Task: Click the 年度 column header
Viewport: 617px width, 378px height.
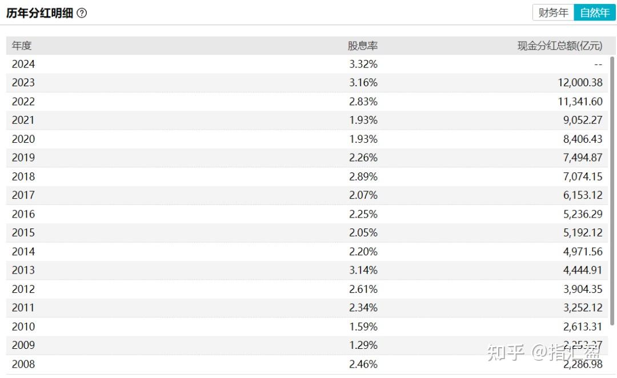Action: point(21,45)
